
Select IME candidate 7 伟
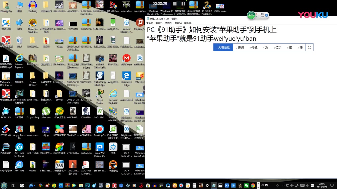(x=300, y=48)
